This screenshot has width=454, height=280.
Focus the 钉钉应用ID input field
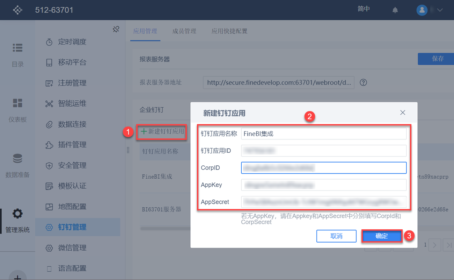[324, 151]
